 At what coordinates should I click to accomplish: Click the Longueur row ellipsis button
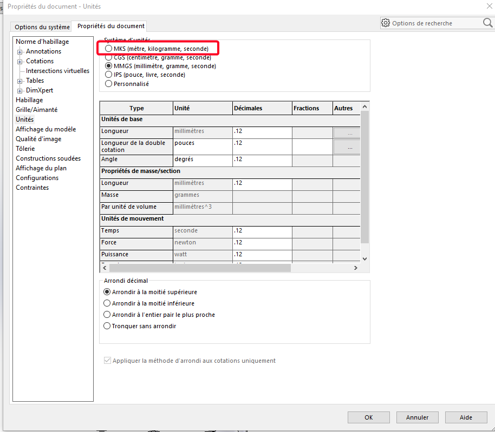click(347, 132)
